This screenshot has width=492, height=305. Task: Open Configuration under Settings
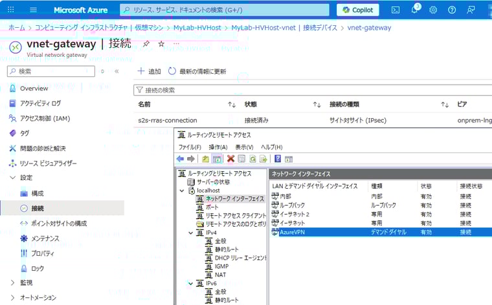38,193
